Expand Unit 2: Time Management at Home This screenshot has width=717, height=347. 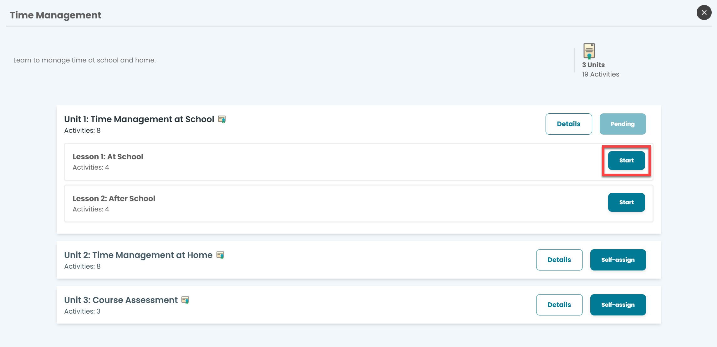pos(138,255)
